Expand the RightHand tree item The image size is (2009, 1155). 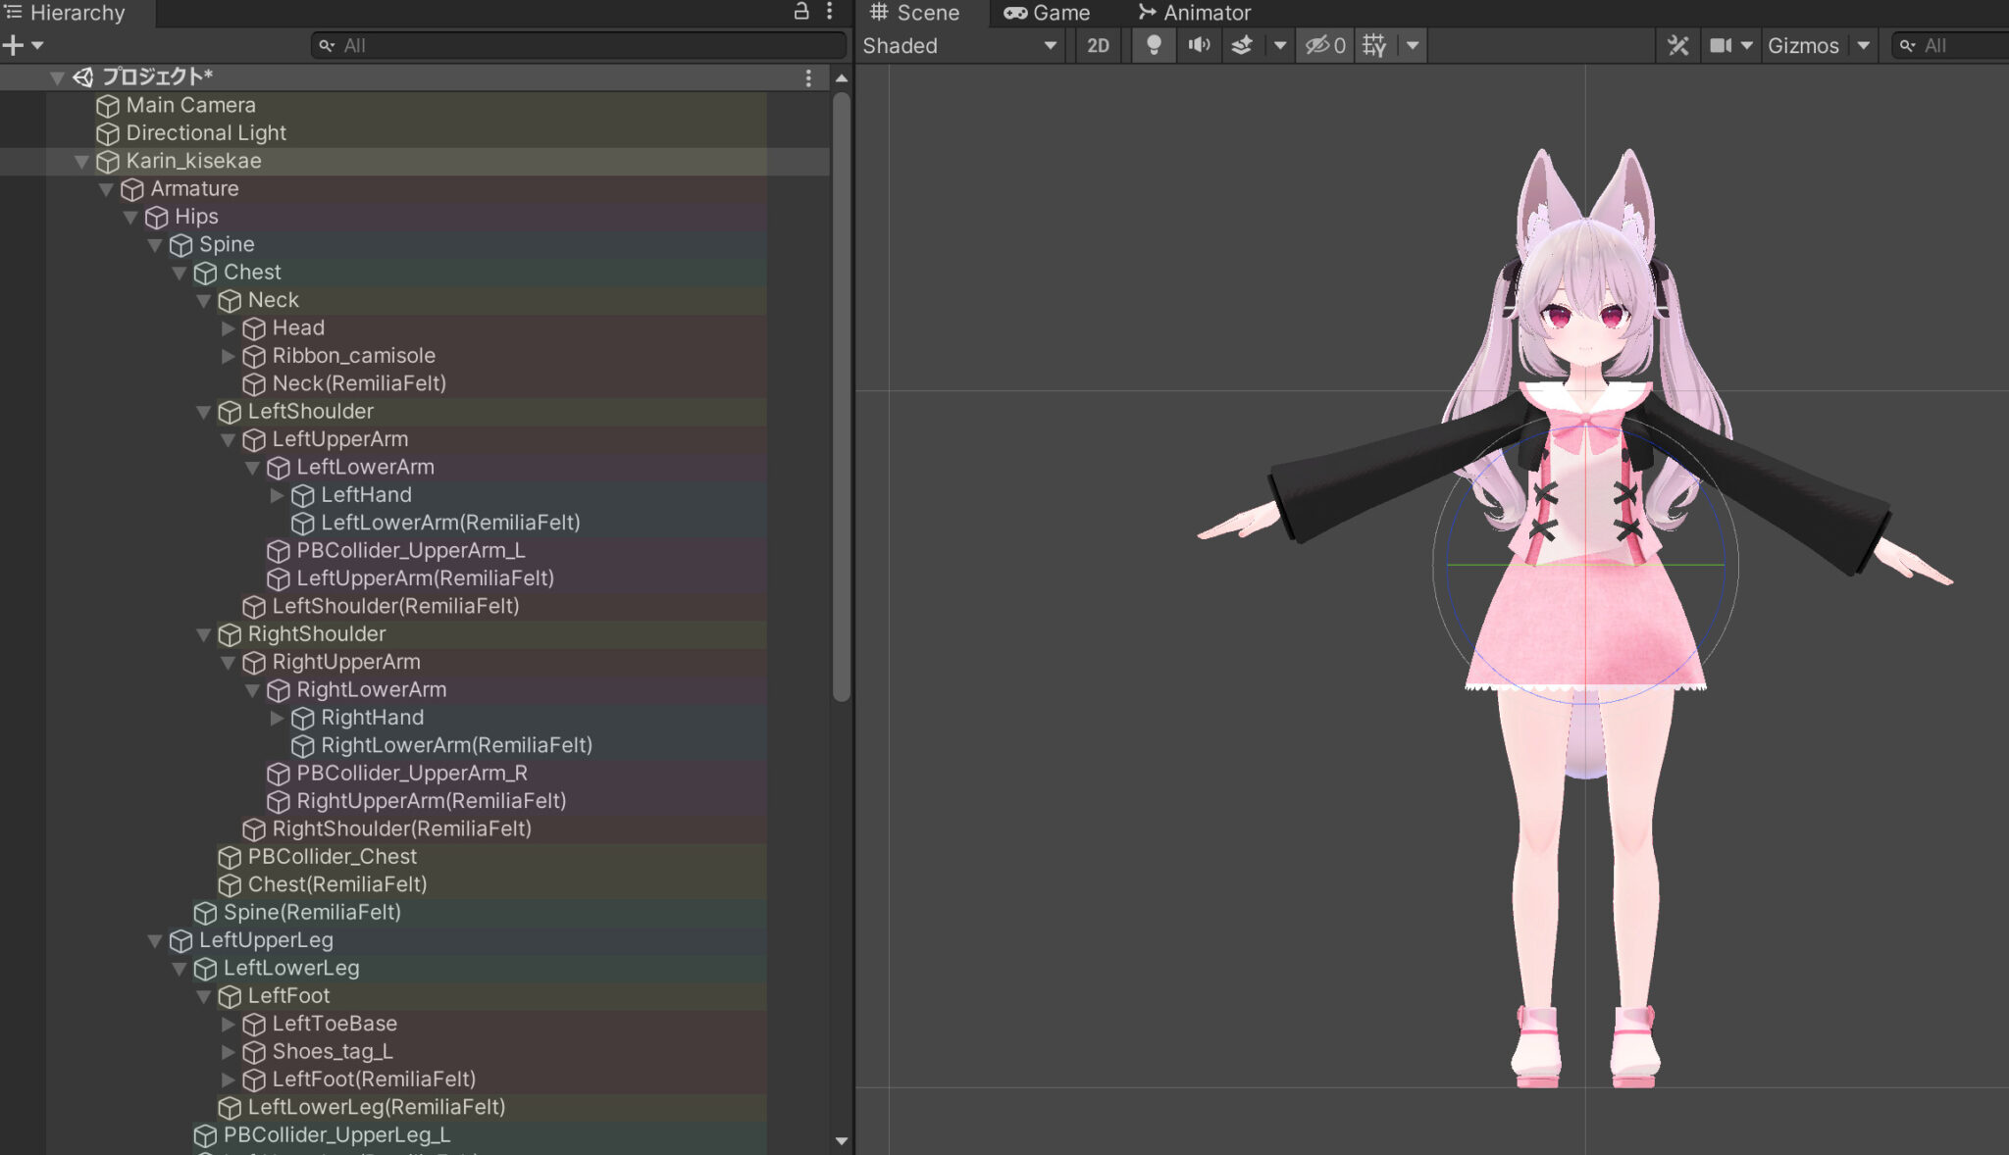(x=278, y=718)
